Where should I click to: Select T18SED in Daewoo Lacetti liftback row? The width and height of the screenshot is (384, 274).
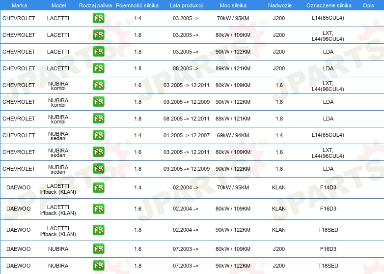(x=328, y=230)
